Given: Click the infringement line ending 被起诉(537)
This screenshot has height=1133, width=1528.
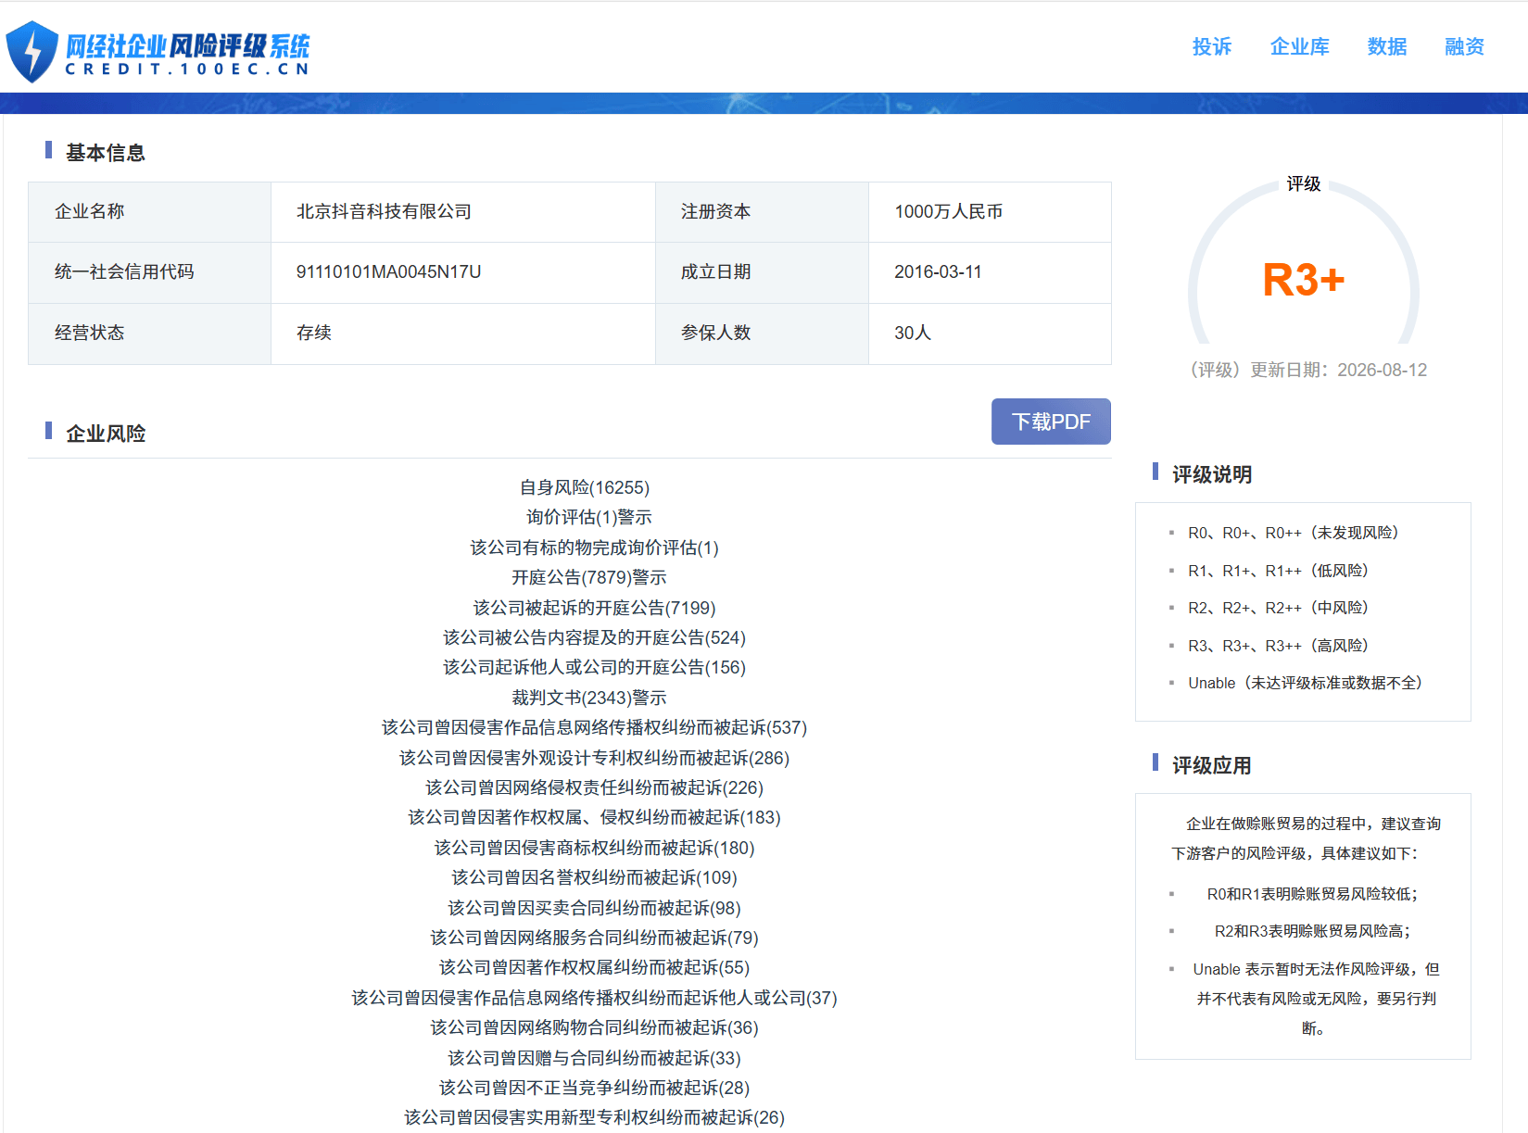Looking at the screenshot, I should 594,727.
